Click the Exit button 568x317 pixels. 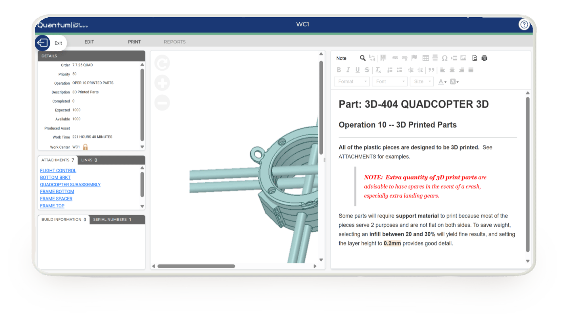tap(51, 43)
